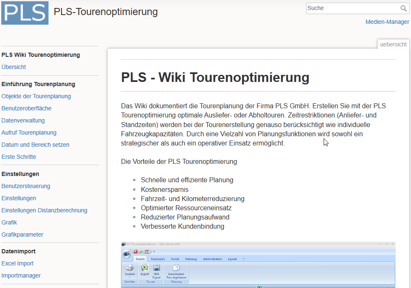Open Übersicht in the sidebar
The height and width of the screenshot is (288, 411).
point(14,67)
